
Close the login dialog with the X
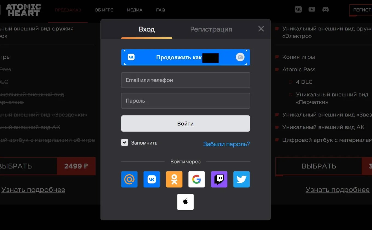[x=261, y=29]
